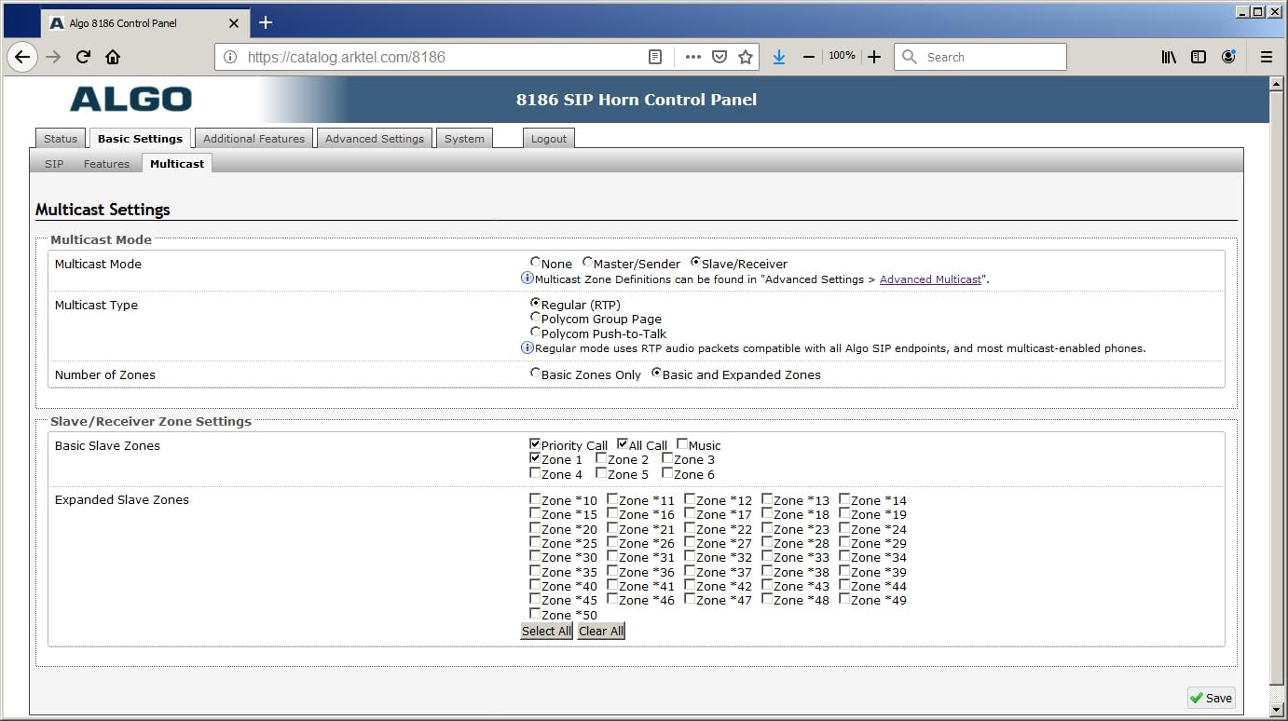The image size is (1288, 721).
Task: Click the zoom in plus icon
Action: pos(874,57)
